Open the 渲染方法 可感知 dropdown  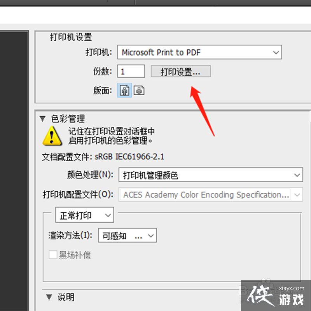(128, 236)
